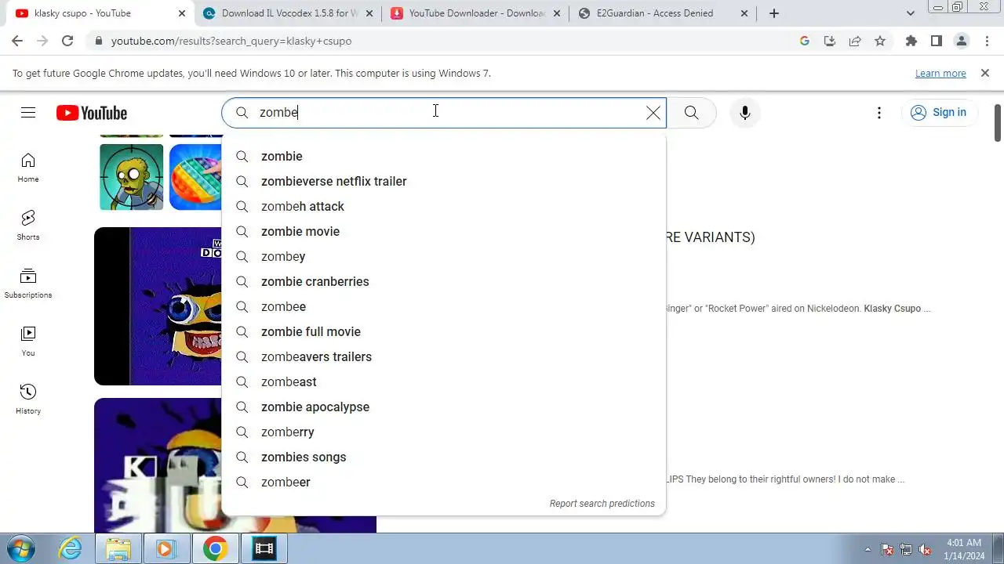
Task: Open the You section in the sidebar
Action: pos(28,342)
